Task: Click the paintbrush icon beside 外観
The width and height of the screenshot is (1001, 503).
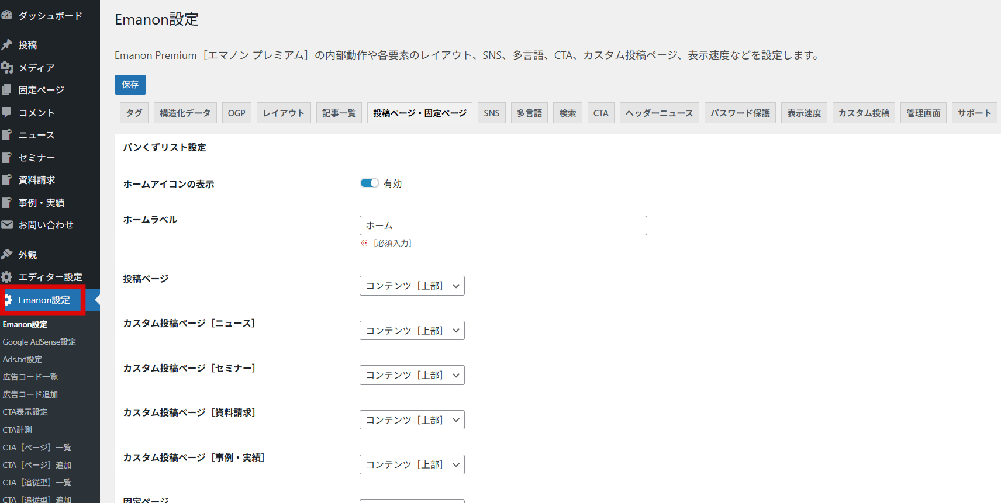Action: [6, 255]
